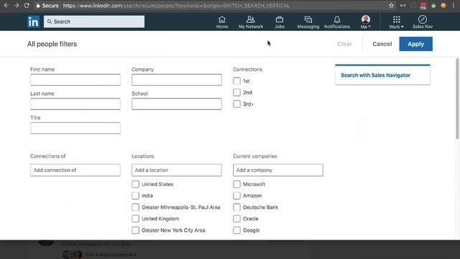
Task: Focus the Last name field
Action: [75, 104]
